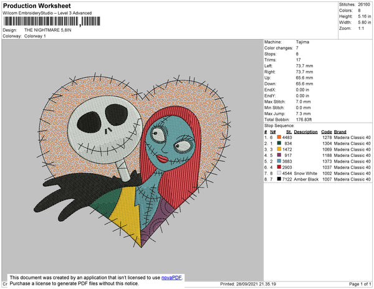The image size is (374, 289).
Task: Click the EndY value 0.00 in
Action: coord(302,95)
